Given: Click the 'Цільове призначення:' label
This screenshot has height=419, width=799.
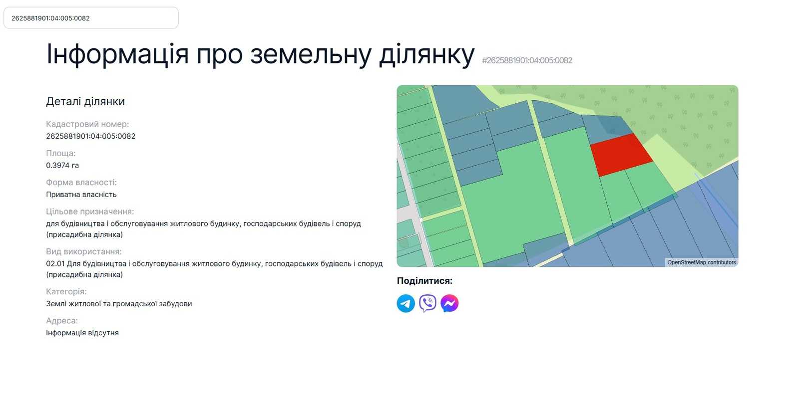Looking at the screenshot, I should pos(90,211).
